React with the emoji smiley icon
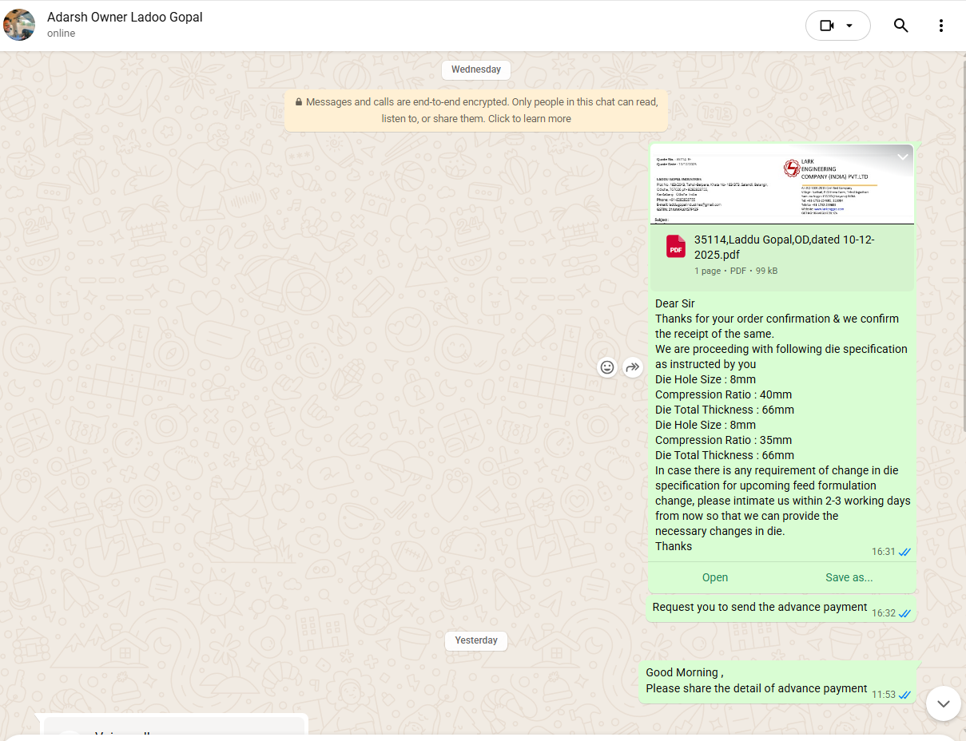Viewport: 966px width, 741px height. click(x=607, y=367)
